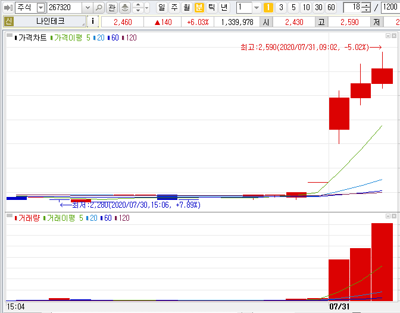Click the 시 open price label
The height and width of the screenshot is (313, 400).
coord(266,22)
